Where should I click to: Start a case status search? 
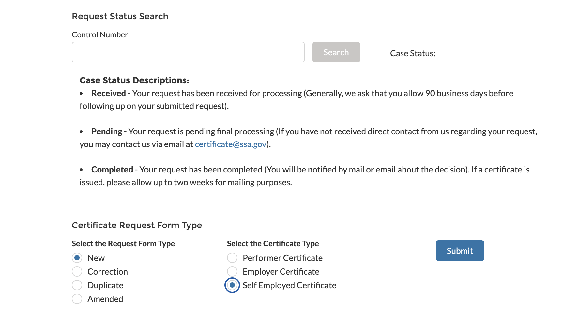coord(336,52)
